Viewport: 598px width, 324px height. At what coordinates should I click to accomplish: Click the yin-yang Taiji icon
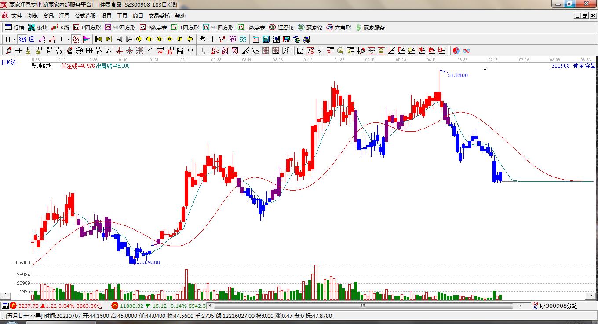pos(456,51)
